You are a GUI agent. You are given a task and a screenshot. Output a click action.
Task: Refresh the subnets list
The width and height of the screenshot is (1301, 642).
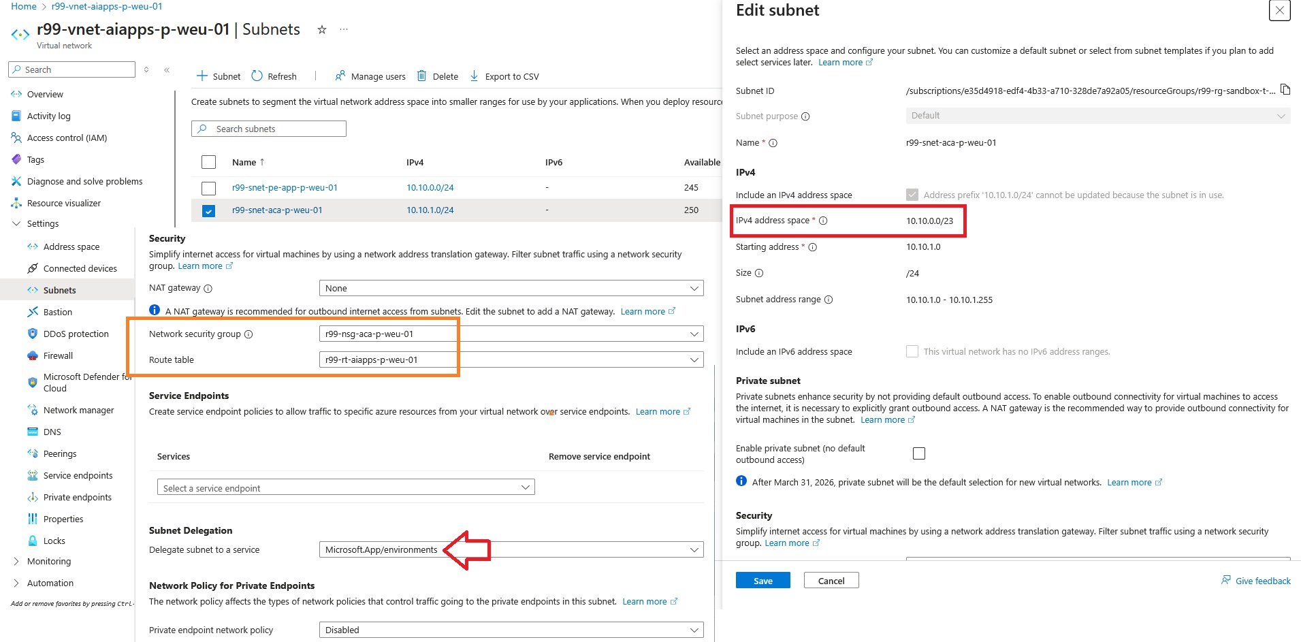click(274, 76)
